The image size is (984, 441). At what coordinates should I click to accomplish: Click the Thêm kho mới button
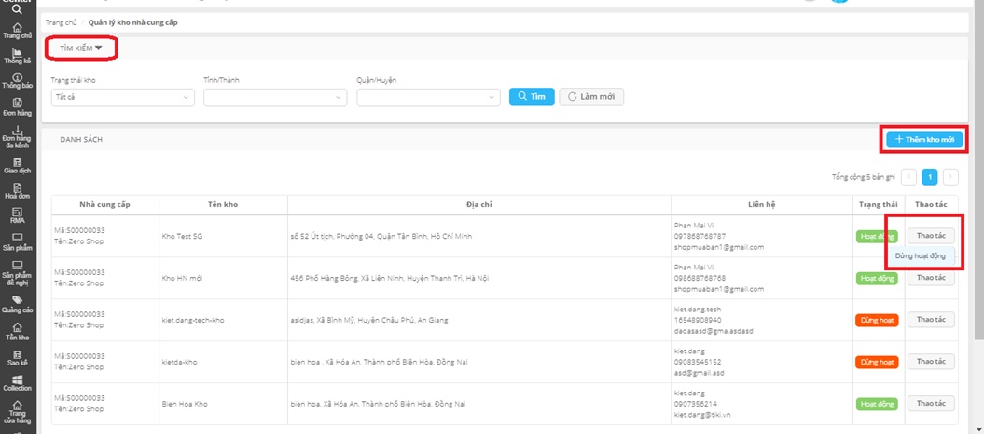click(x=924, y=140)
